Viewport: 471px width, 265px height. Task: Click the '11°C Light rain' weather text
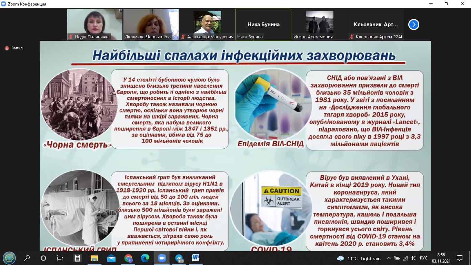pyautogui.click(x=364, y=258)
